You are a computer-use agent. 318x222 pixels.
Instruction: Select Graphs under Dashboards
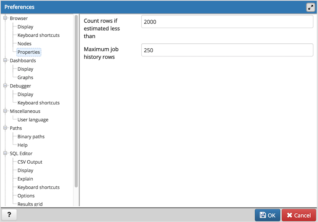tap(25, 77)
